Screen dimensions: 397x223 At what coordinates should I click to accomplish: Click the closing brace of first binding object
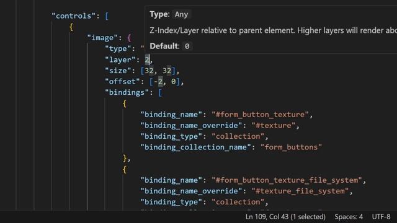pos(125,159)
